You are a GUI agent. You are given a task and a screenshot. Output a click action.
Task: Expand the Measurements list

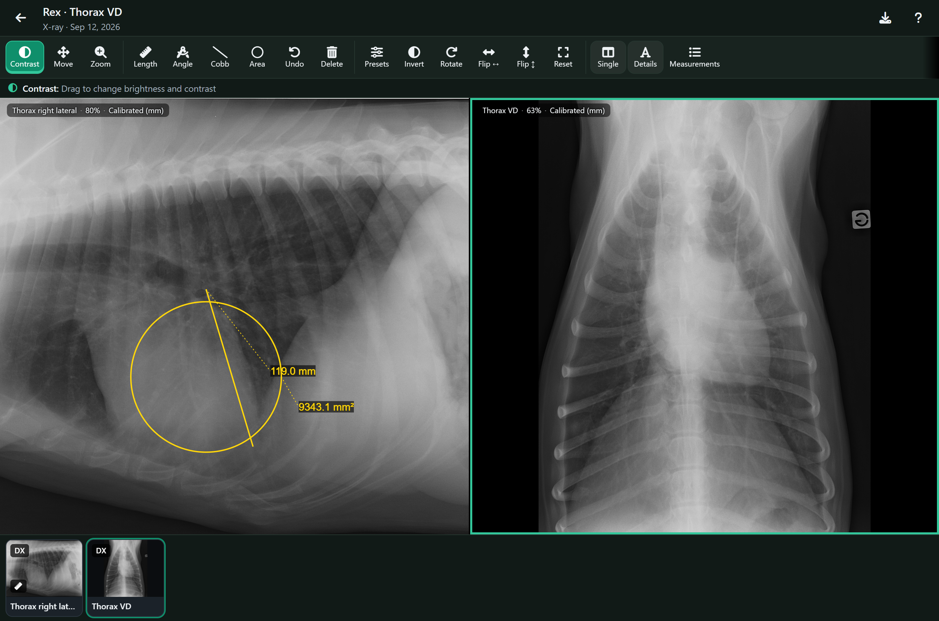click(694, 57)
